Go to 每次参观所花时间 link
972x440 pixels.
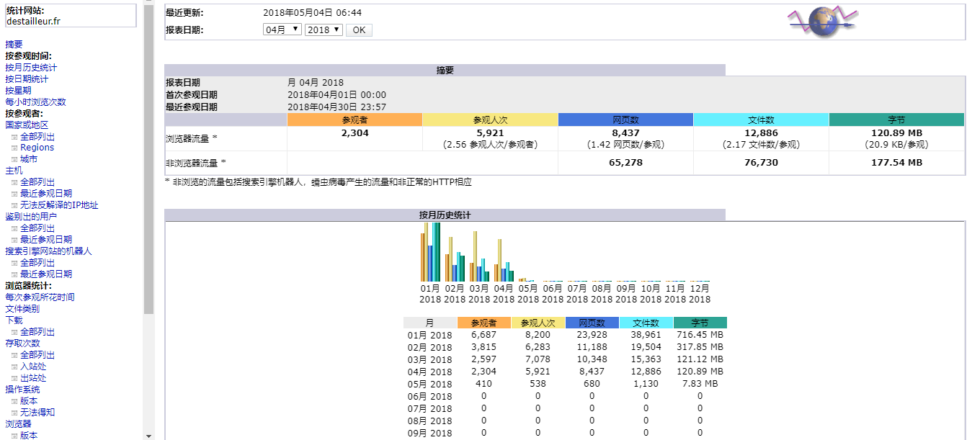click(x=40, y=297)
